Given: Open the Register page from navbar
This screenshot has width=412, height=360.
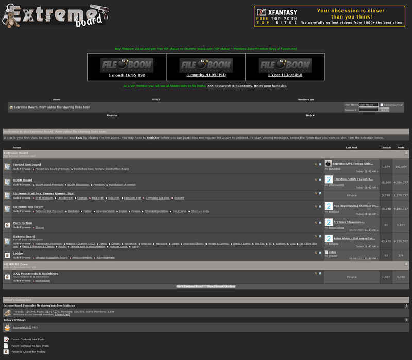Looking at the screenshot, I should [x=112, y=115].
